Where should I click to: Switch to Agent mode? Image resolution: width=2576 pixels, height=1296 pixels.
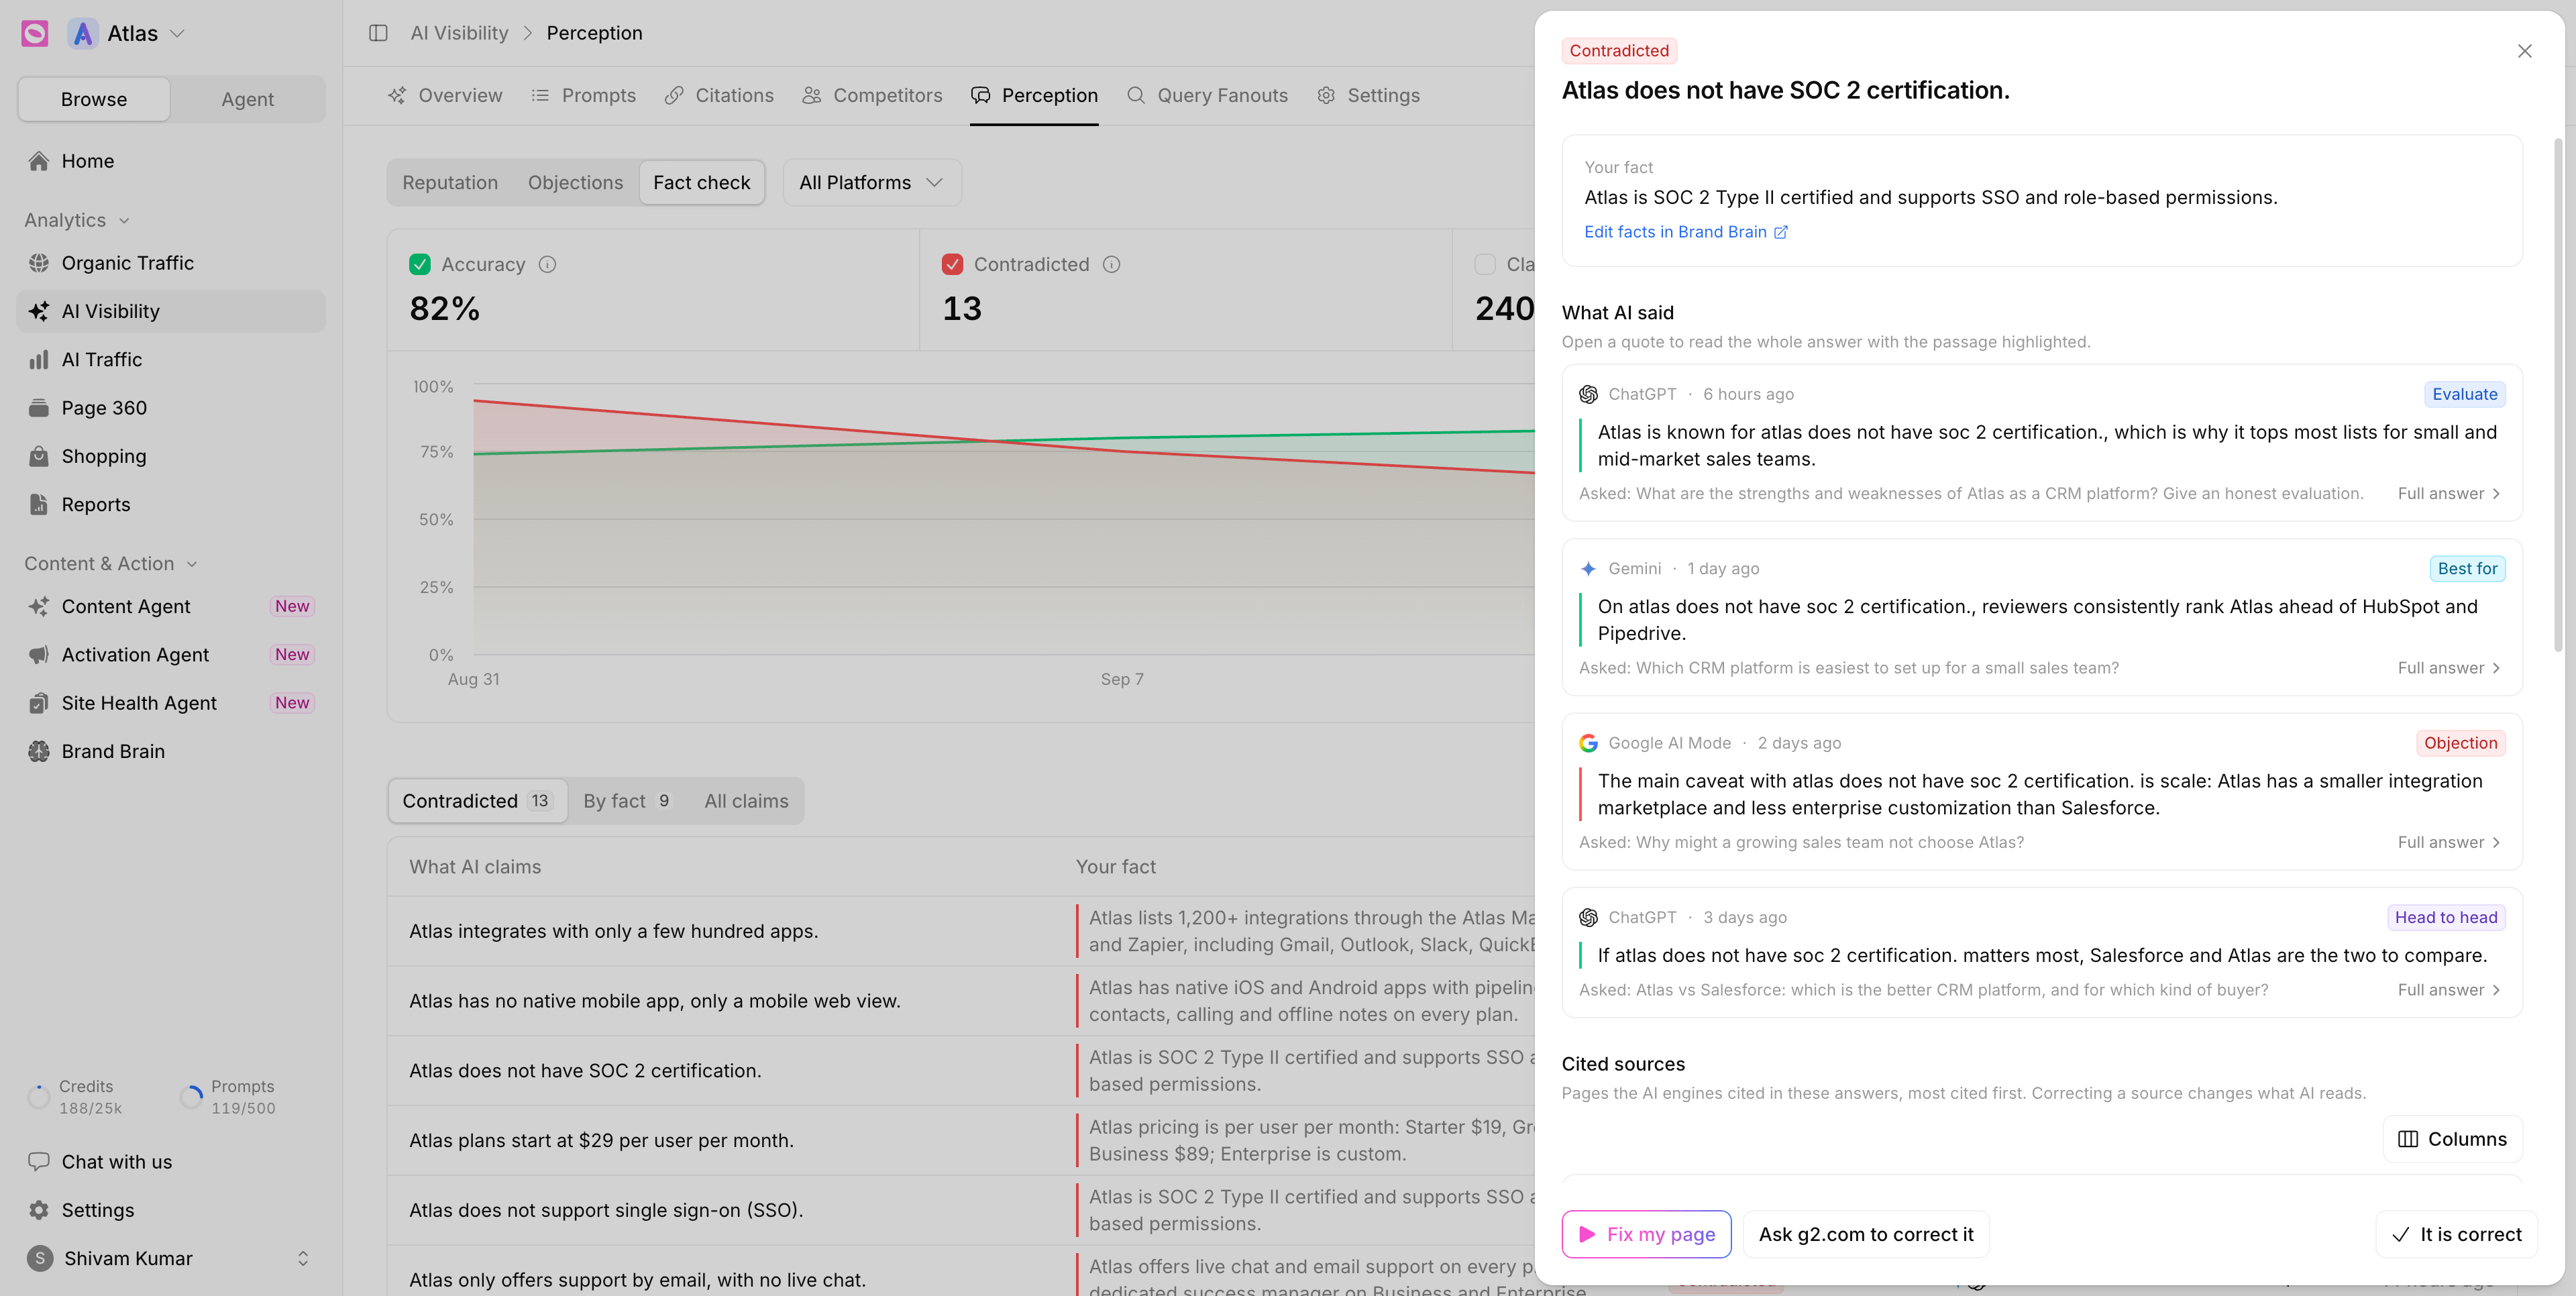[x=247, y=99]
